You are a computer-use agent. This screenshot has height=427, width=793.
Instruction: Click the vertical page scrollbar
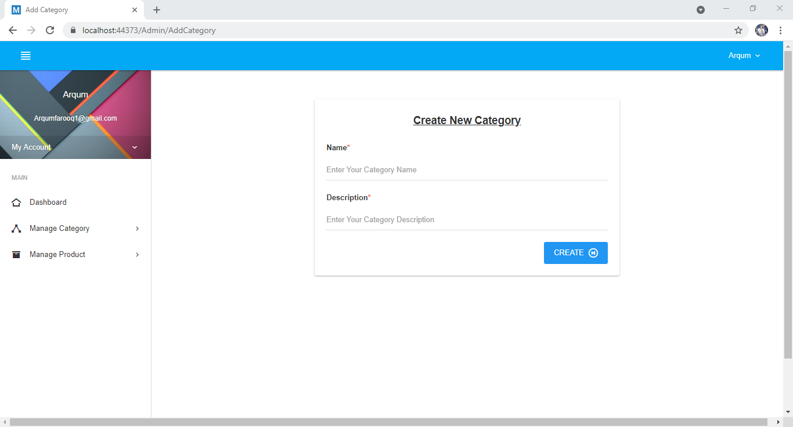click(x=788, y=204)
